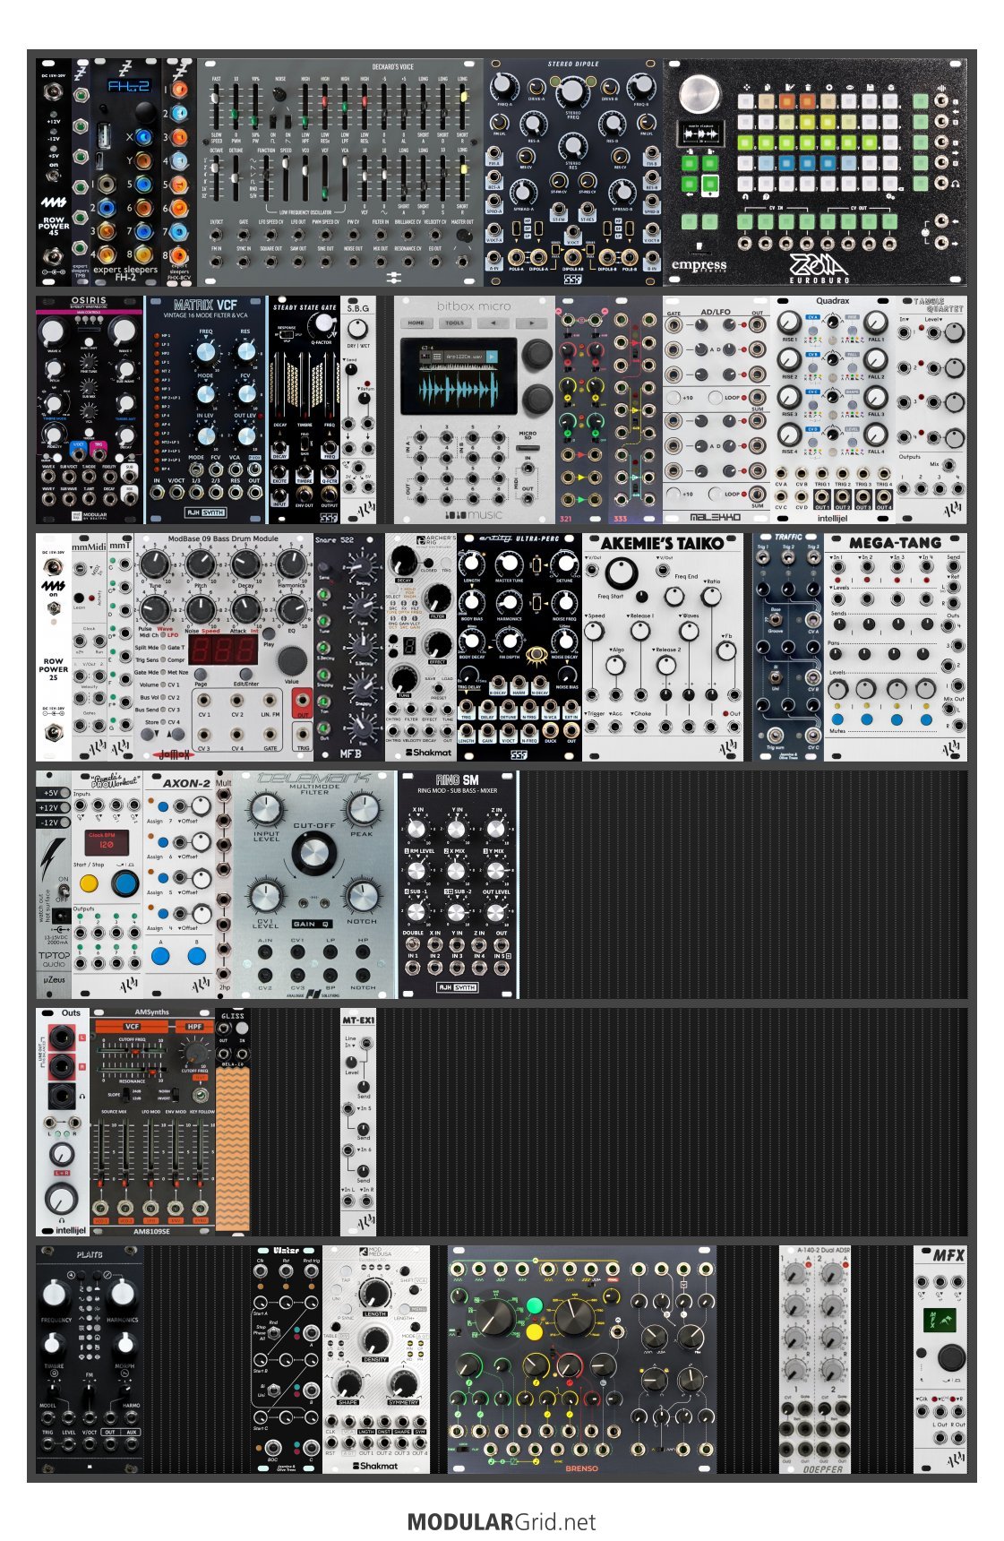
Task: Open HOME on the bitbox micro
Action: (x=416, y=323)
